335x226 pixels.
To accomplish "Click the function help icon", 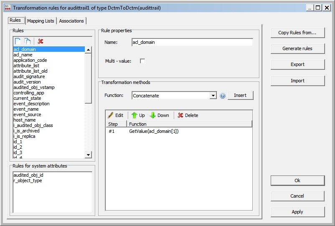I will click(223, 96).
